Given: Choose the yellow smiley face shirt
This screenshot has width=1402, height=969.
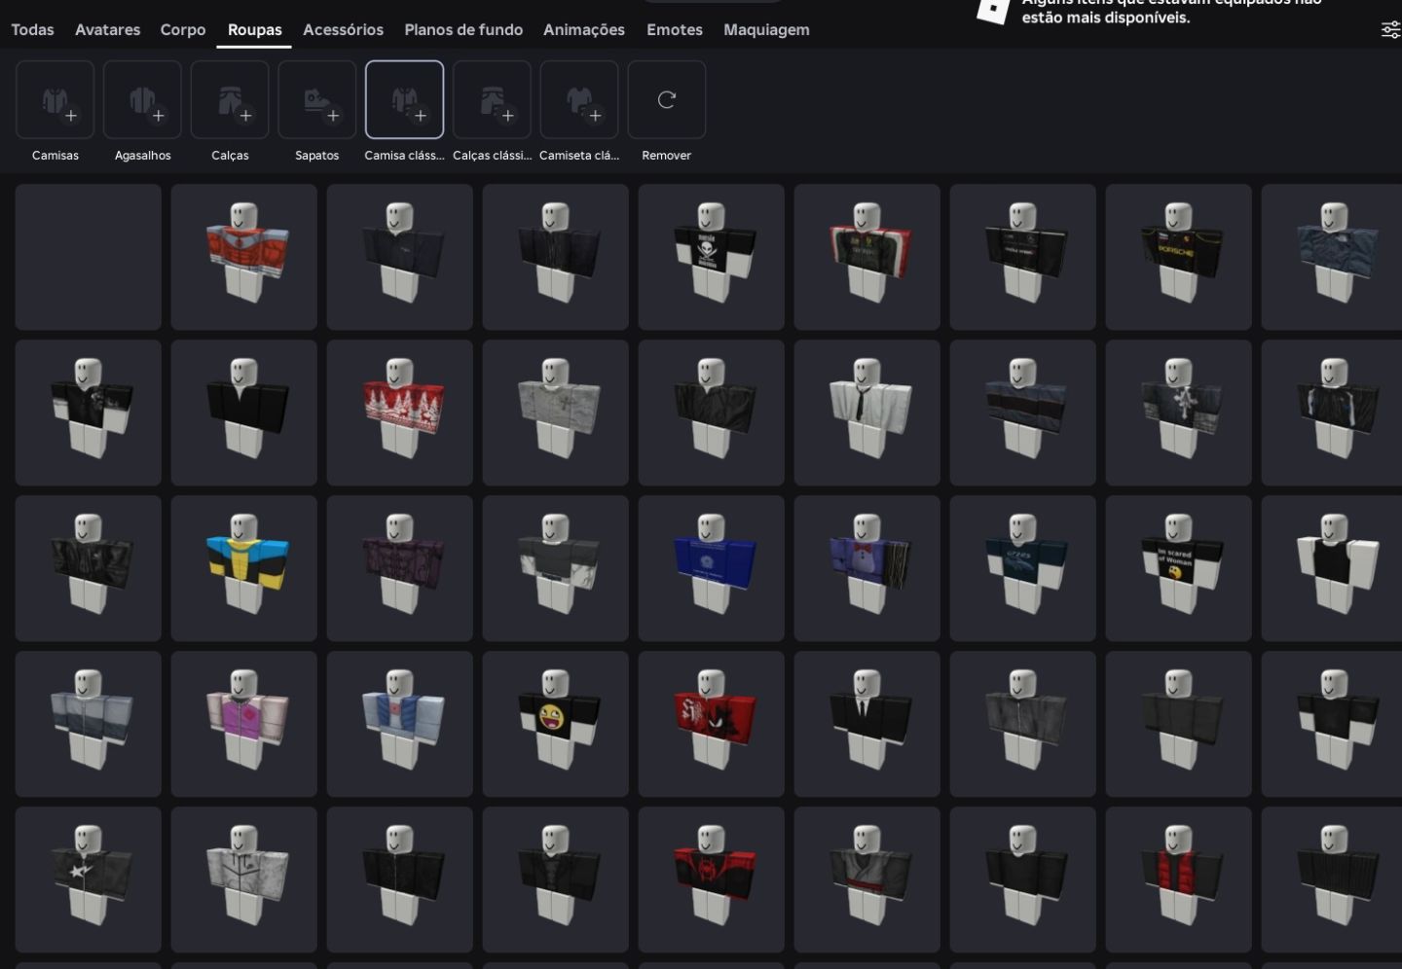Looking at the screenshot, I should point(556,724).
